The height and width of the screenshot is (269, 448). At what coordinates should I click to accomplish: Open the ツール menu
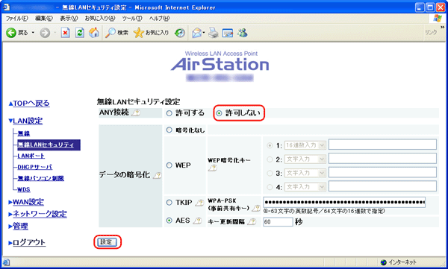pos(132,19)
